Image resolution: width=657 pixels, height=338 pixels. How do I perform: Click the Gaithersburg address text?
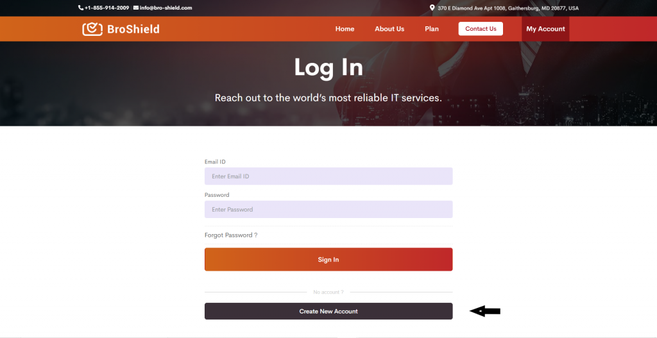[508, 8]
